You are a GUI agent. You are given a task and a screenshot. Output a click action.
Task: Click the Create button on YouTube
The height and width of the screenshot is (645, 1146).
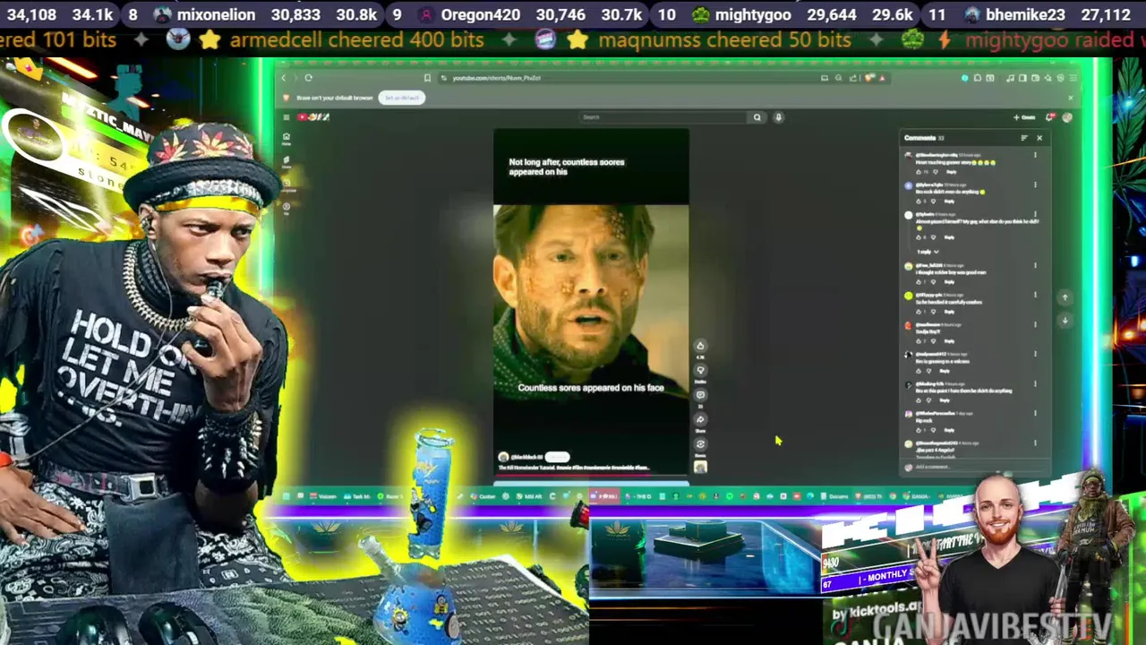tap(1024, 117)
